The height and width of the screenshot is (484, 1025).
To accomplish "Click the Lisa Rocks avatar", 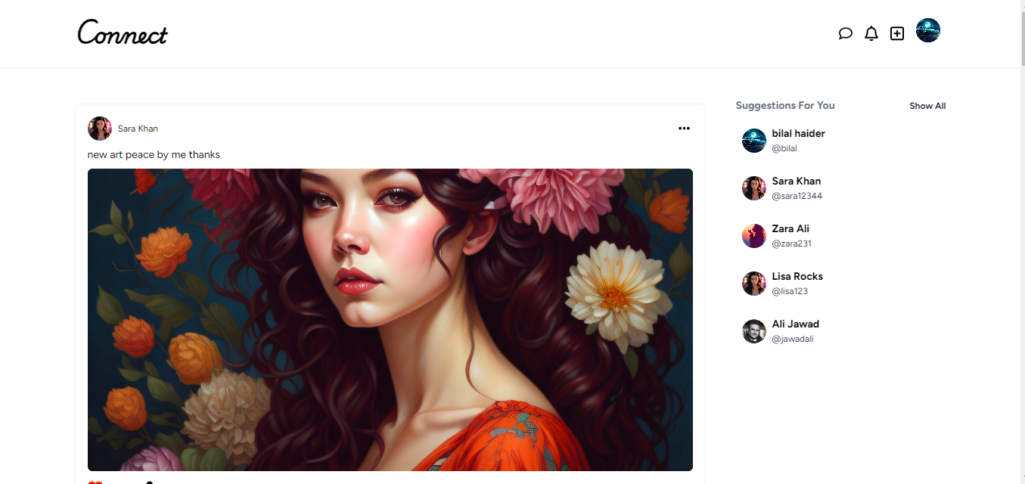I will pyautogui.click(x=754, y=284).
